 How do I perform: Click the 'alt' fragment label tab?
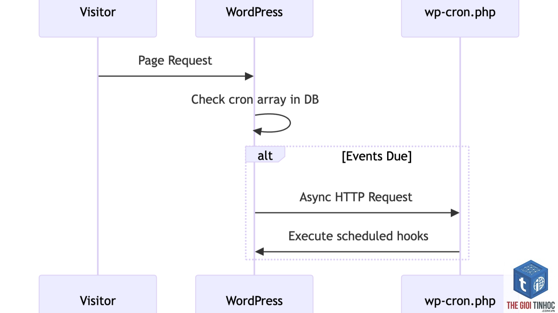pos(265,155)
